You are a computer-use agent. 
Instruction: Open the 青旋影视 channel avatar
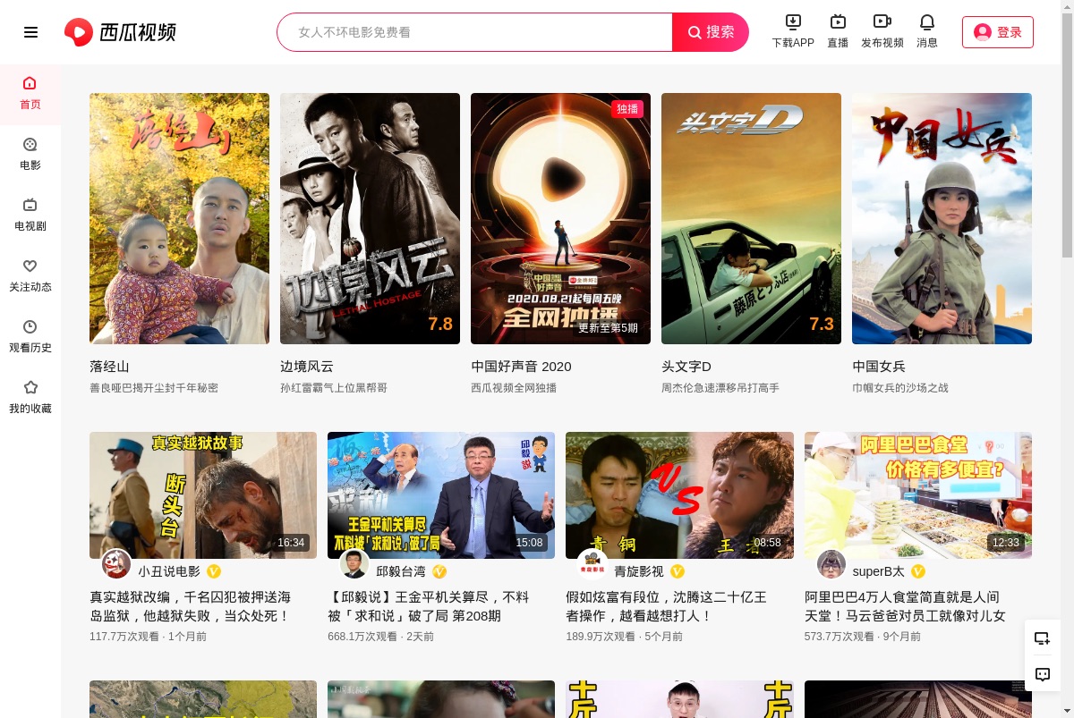pyautogui.click(x=592, y=564)
